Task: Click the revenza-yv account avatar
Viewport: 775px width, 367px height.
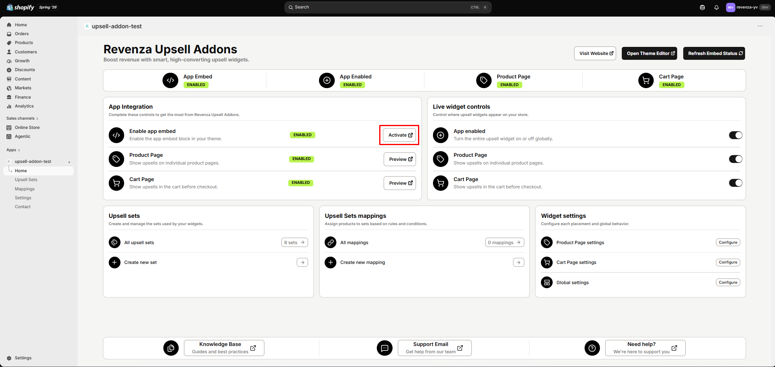Action: pyautogui.click(x=731, y=7)
